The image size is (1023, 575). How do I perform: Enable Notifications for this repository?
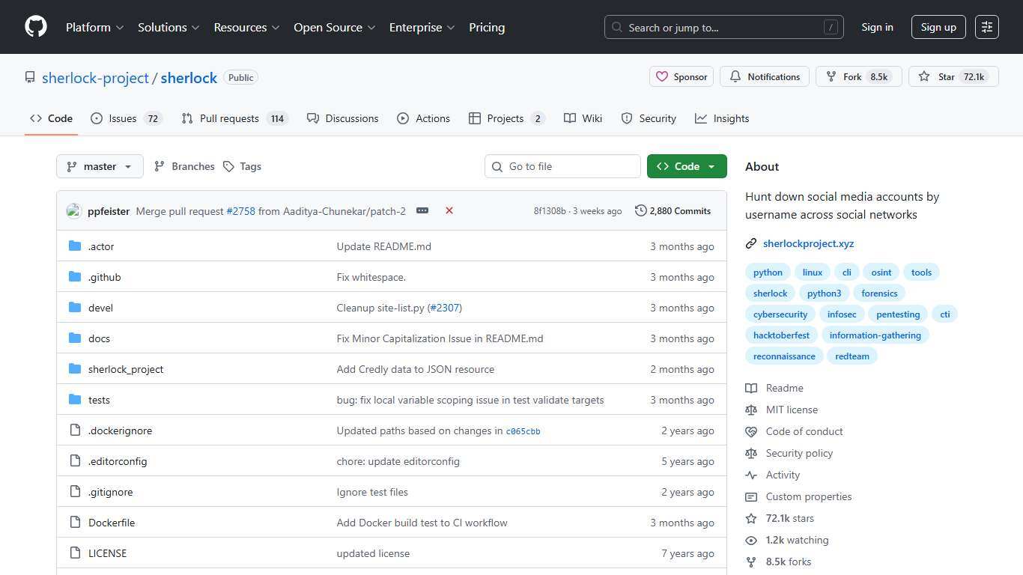764,76
